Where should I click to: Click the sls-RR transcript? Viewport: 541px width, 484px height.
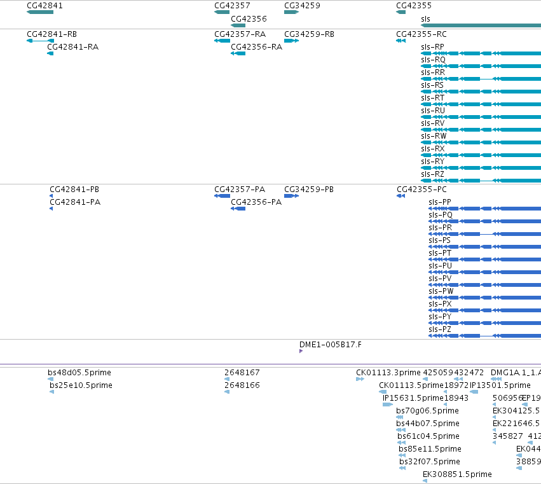(x=481, y=79)
